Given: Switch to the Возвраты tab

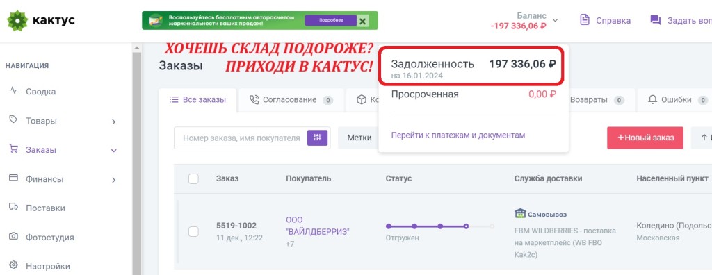Looking at the screenshot, I should point(597,100).
